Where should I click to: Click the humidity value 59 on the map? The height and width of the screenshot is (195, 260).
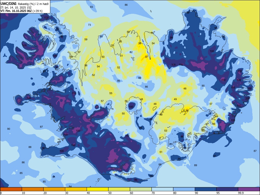(x=86, y=40)
